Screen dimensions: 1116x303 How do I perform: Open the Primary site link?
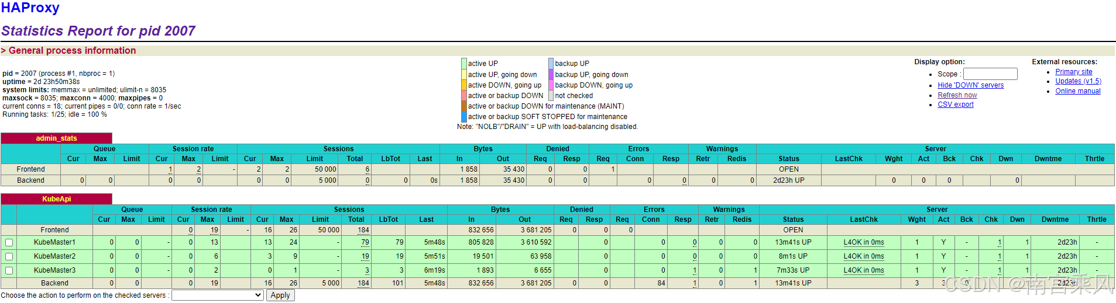click(x=1074, y=72)
